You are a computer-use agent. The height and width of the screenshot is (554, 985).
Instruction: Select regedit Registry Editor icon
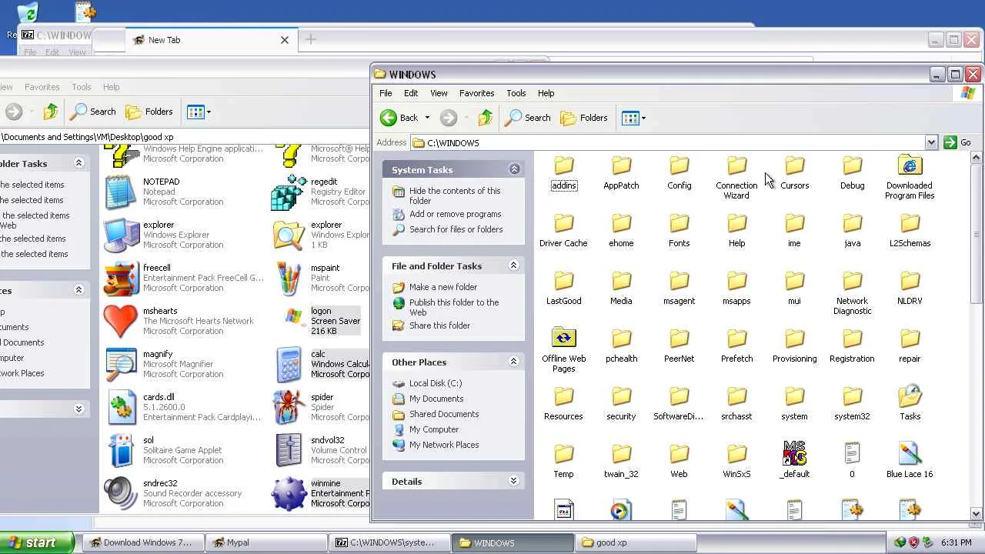coord(289,192)
